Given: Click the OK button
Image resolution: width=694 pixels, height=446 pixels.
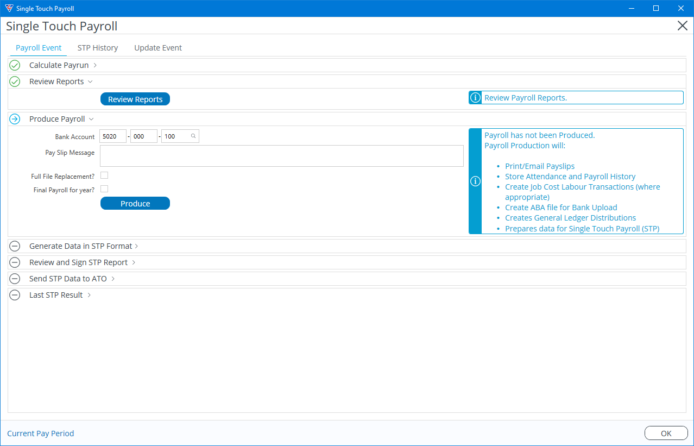Looking at the screenshot, I should 666,433.
